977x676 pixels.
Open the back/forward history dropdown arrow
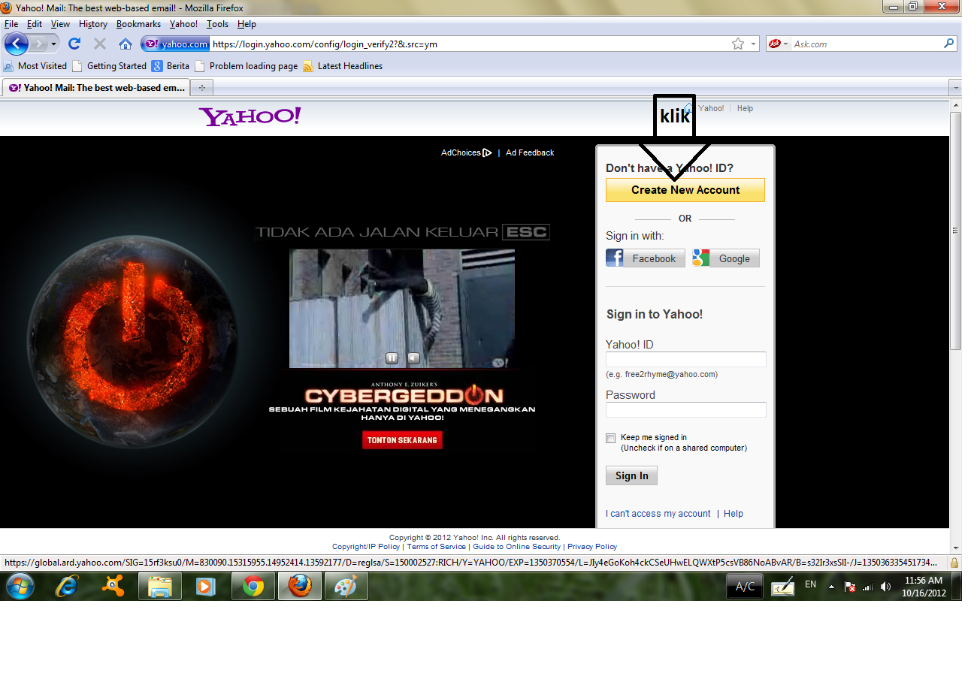click(x=54, y=44)
